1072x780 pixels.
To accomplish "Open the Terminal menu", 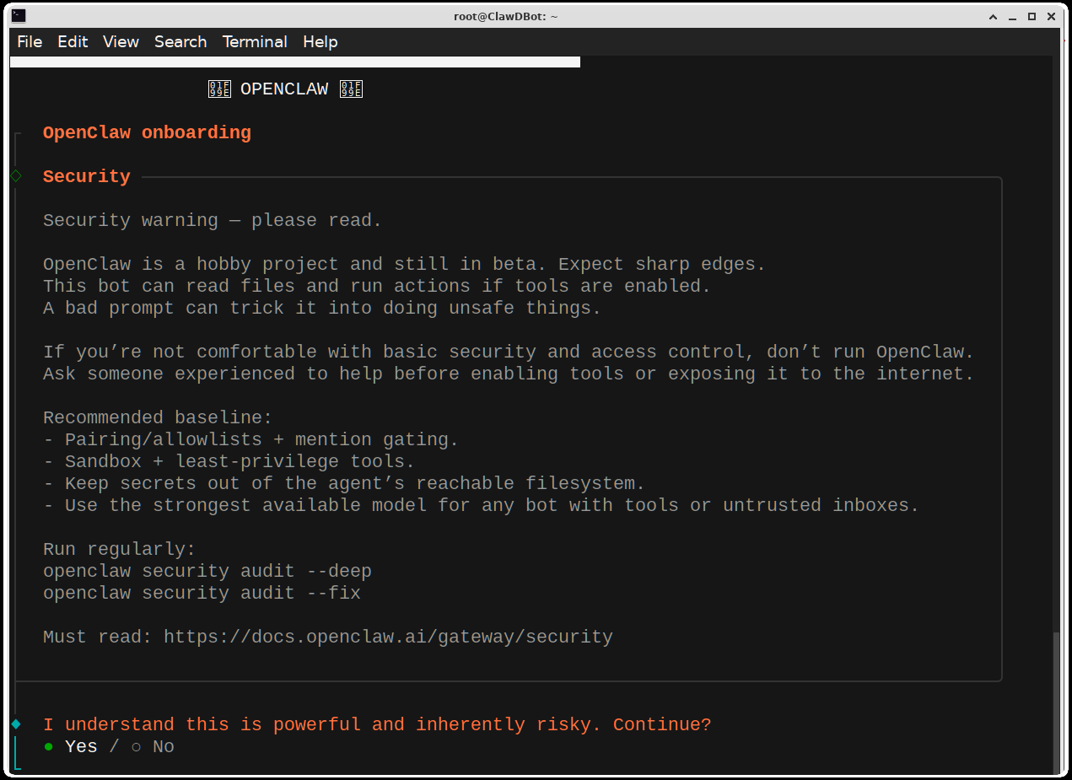I will click(255, 41).
